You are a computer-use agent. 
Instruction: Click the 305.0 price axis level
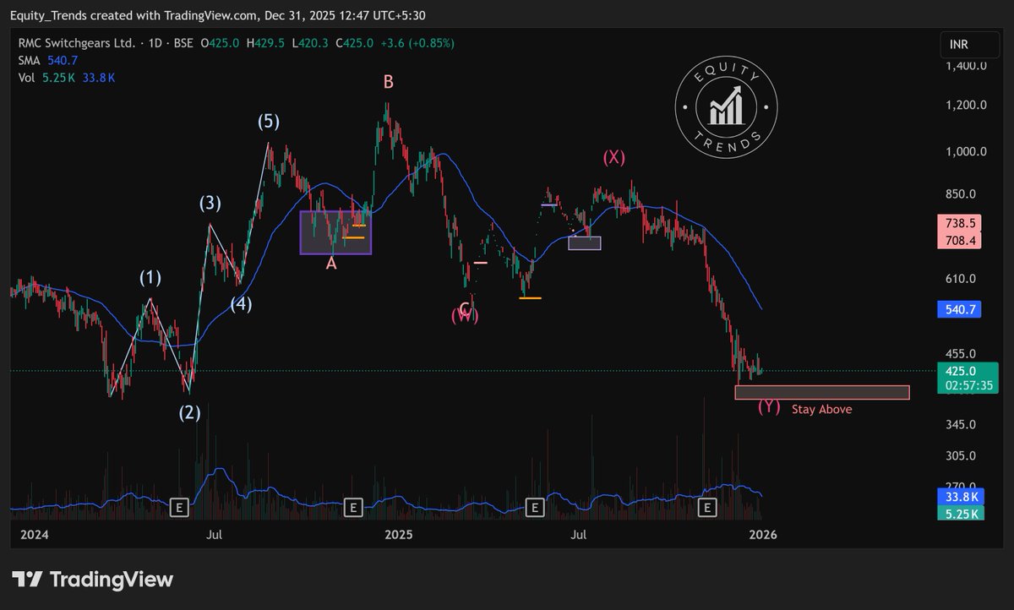pyautogui.click(x=962, y=455)
